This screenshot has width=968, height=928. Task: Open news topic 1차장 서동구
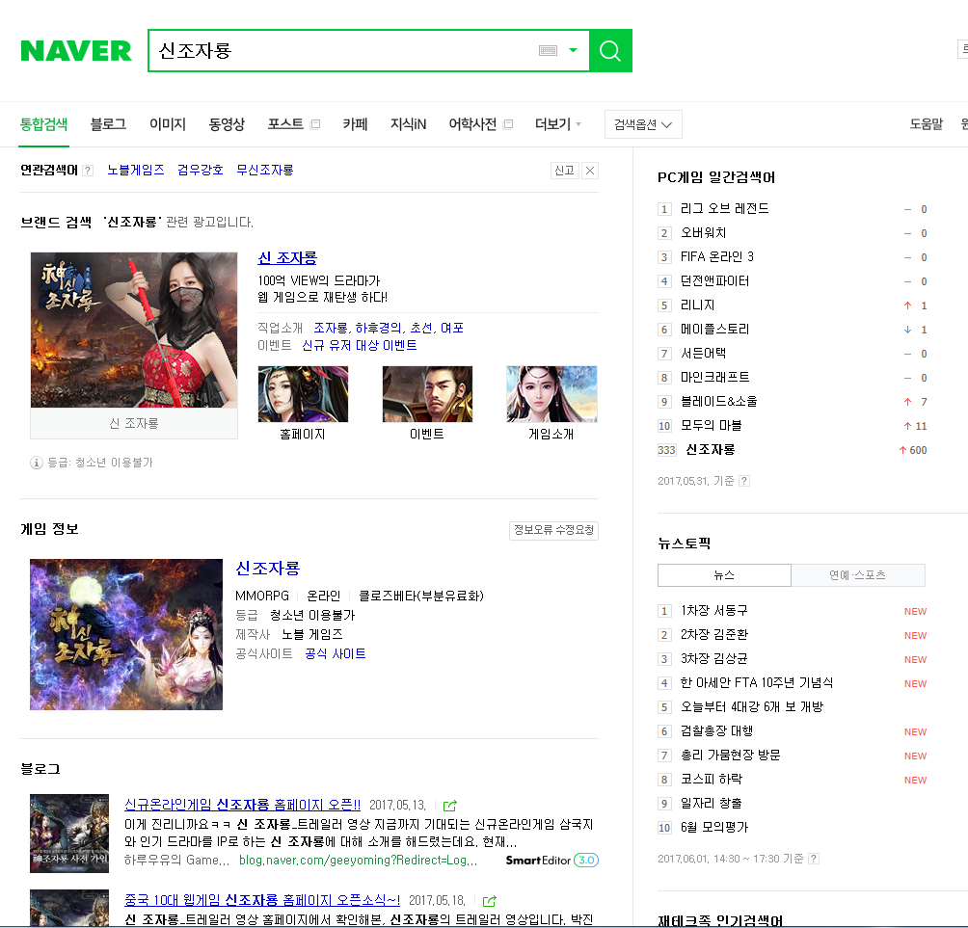714,610
